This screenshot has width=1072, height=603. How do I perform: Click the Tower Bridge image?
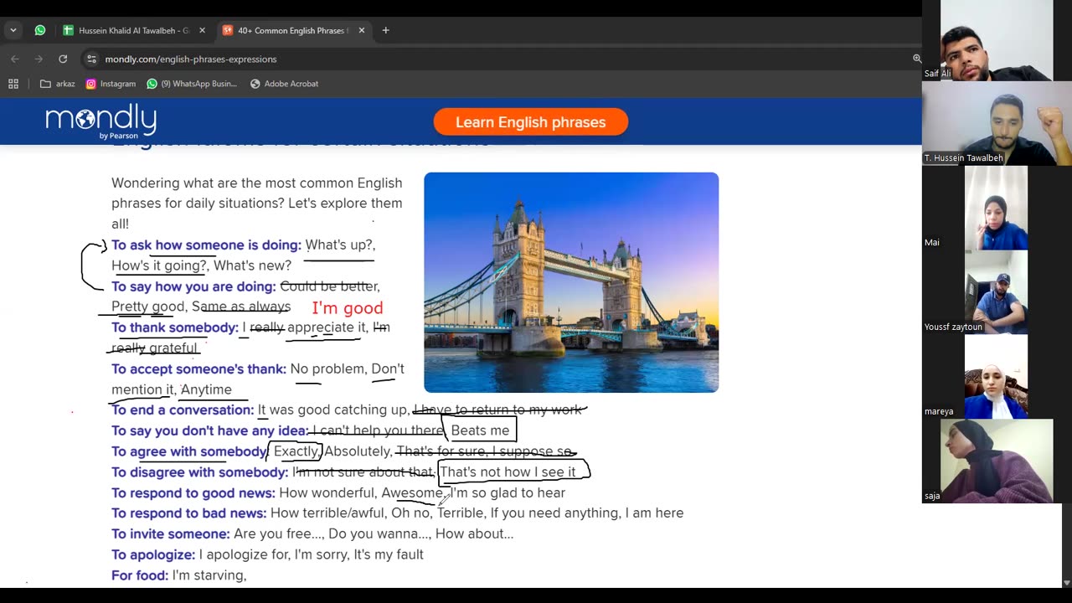[571, 282]
